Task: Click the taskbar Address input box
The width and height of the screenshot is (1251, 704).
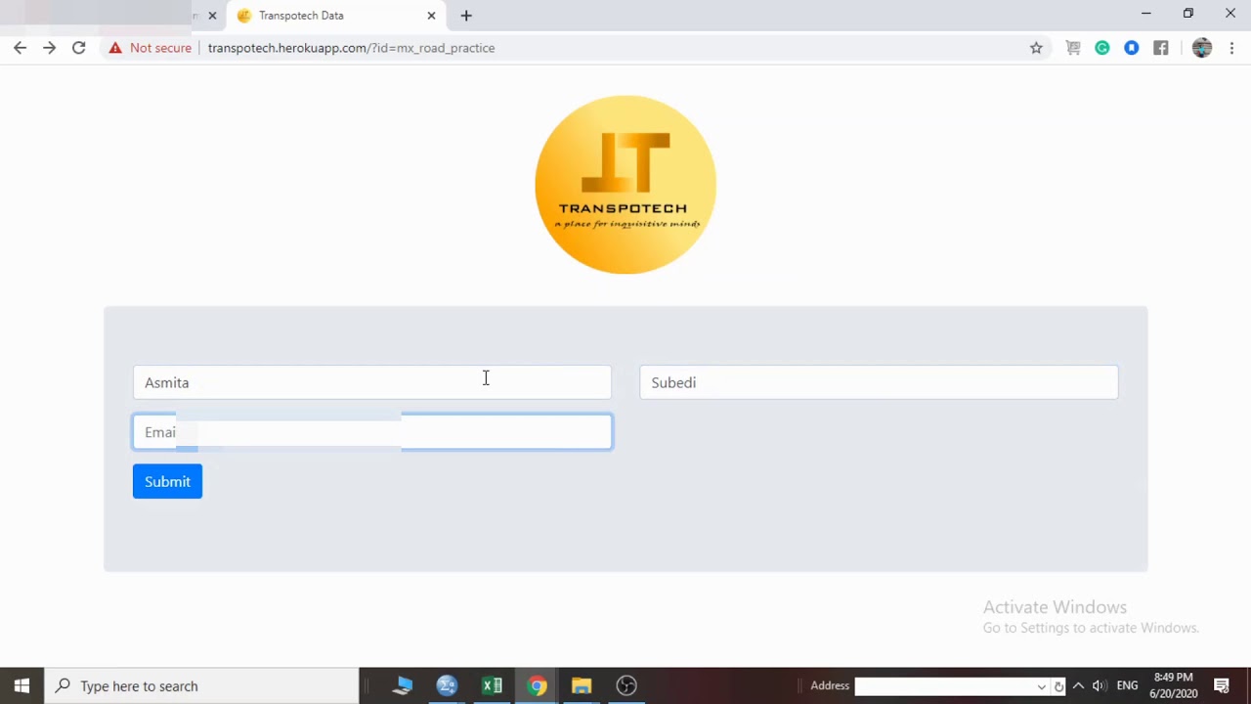Action: [x=944, y=686]
